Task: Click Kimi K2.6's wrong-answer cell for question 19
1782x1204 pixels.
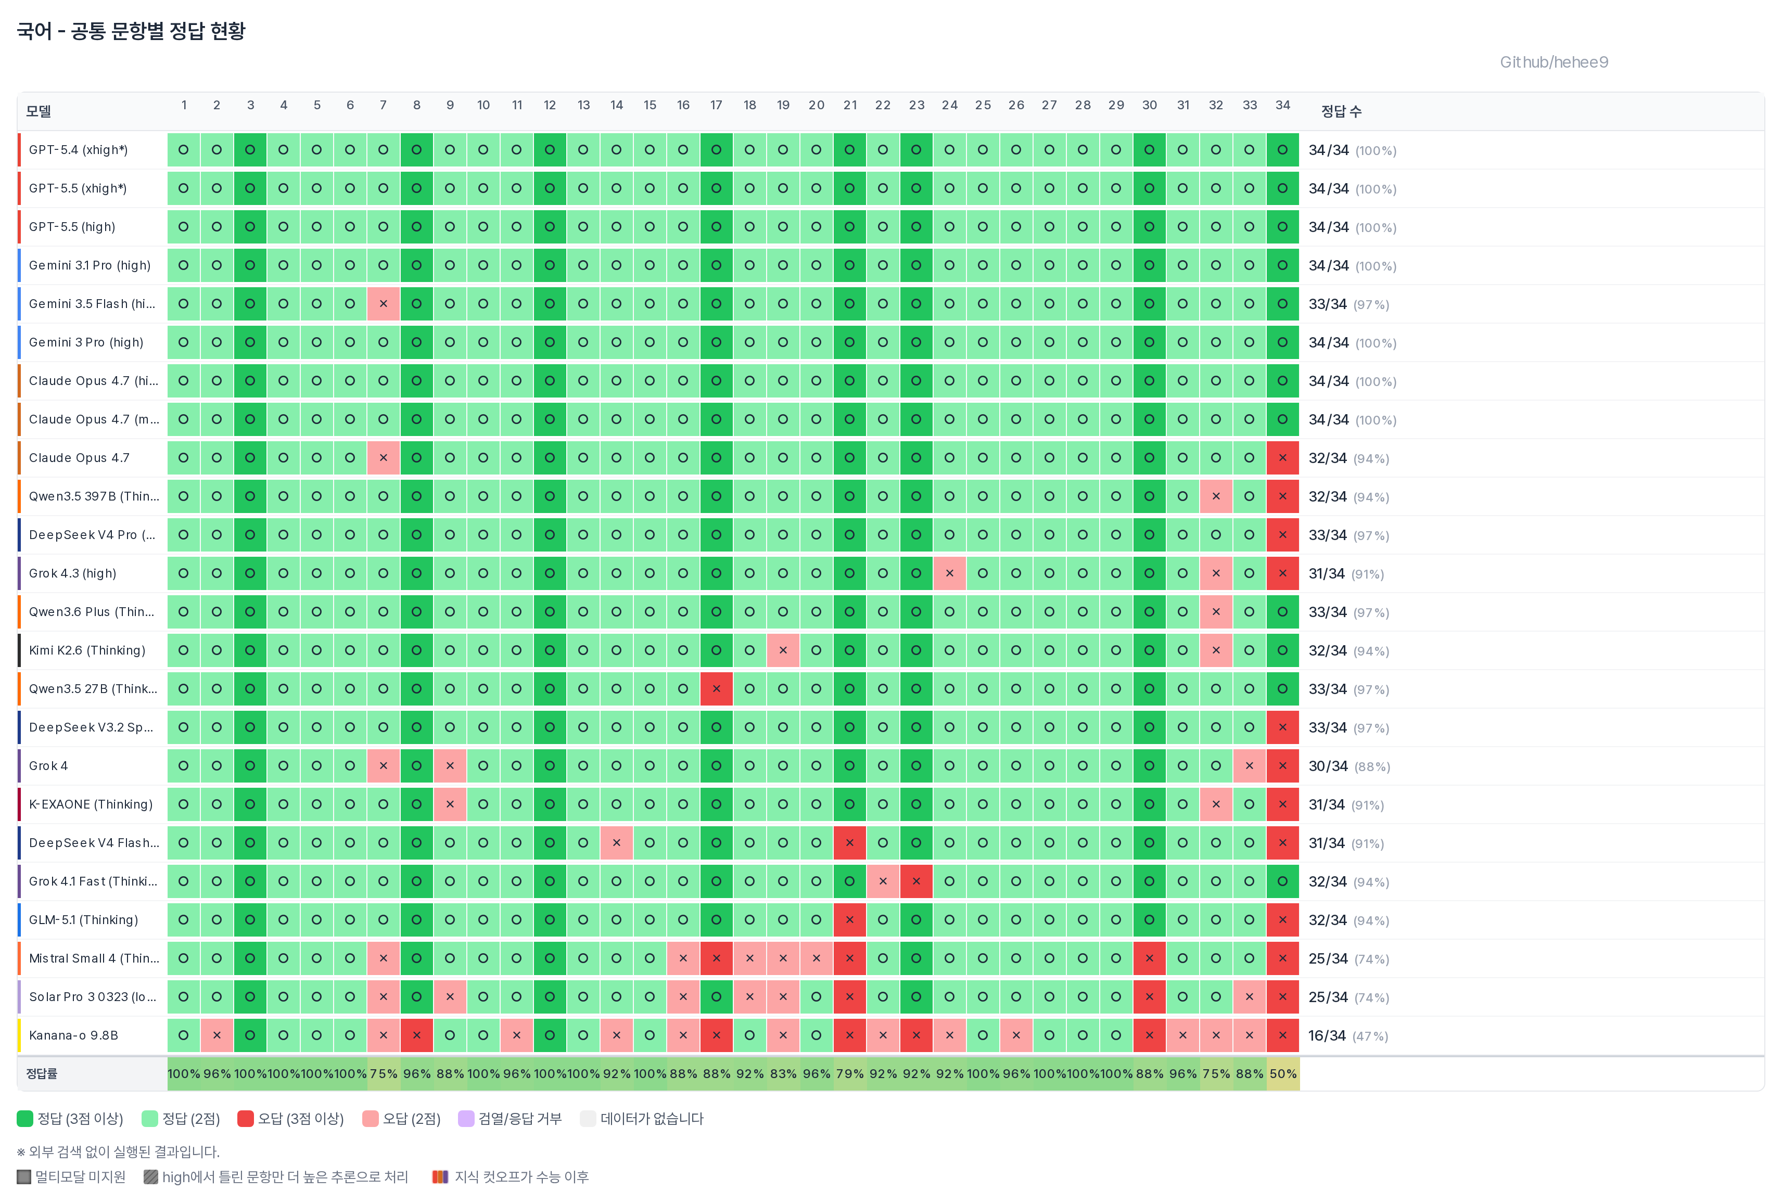Action: pos(783,650)
